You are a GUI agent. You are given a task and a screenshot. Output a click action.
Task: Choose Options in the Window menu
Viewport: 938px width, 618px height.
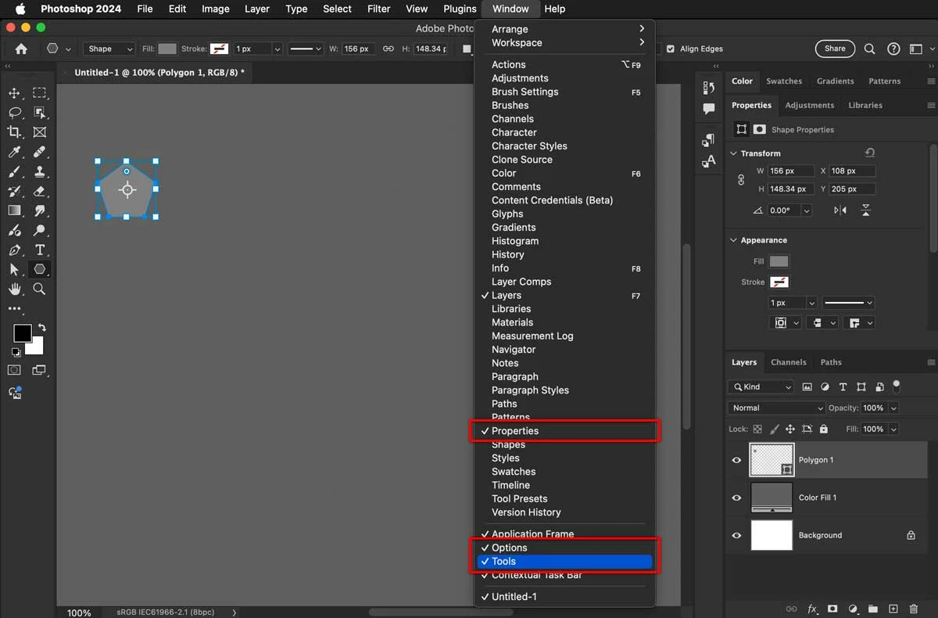(564, 548)
